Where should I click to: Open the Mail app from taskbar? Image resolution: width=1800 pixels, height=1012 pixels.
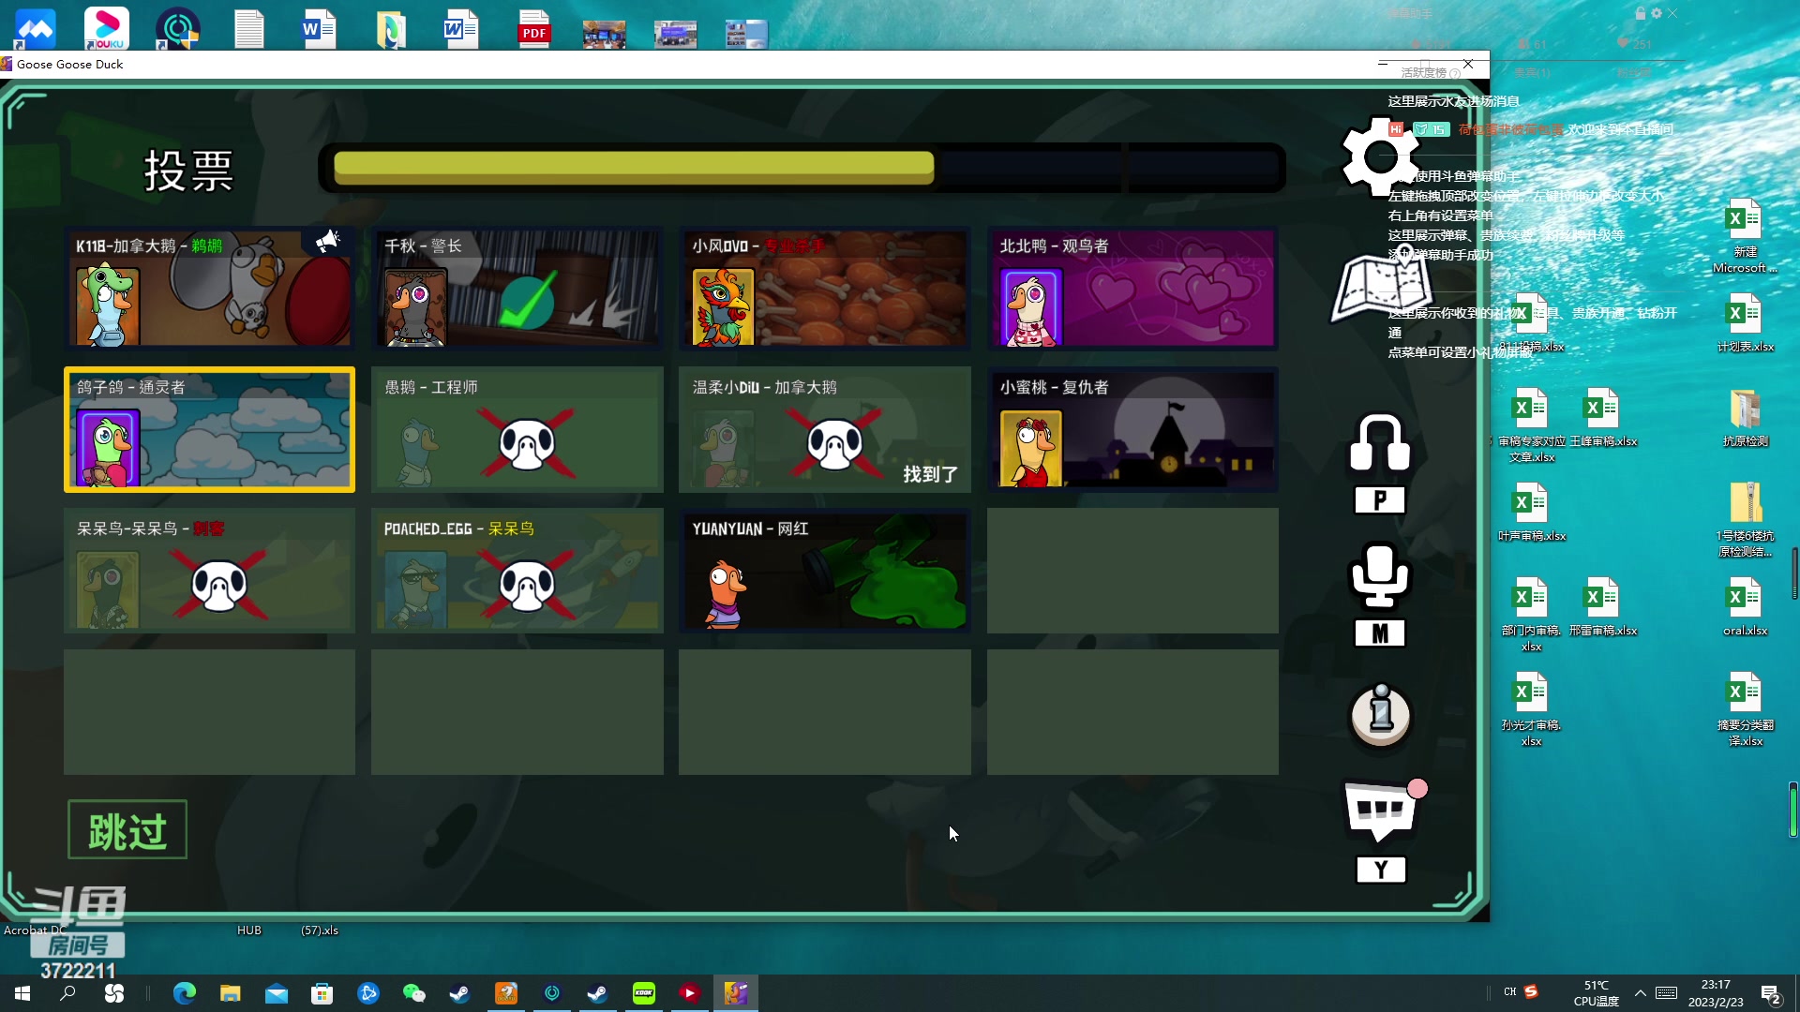[277, 993]
